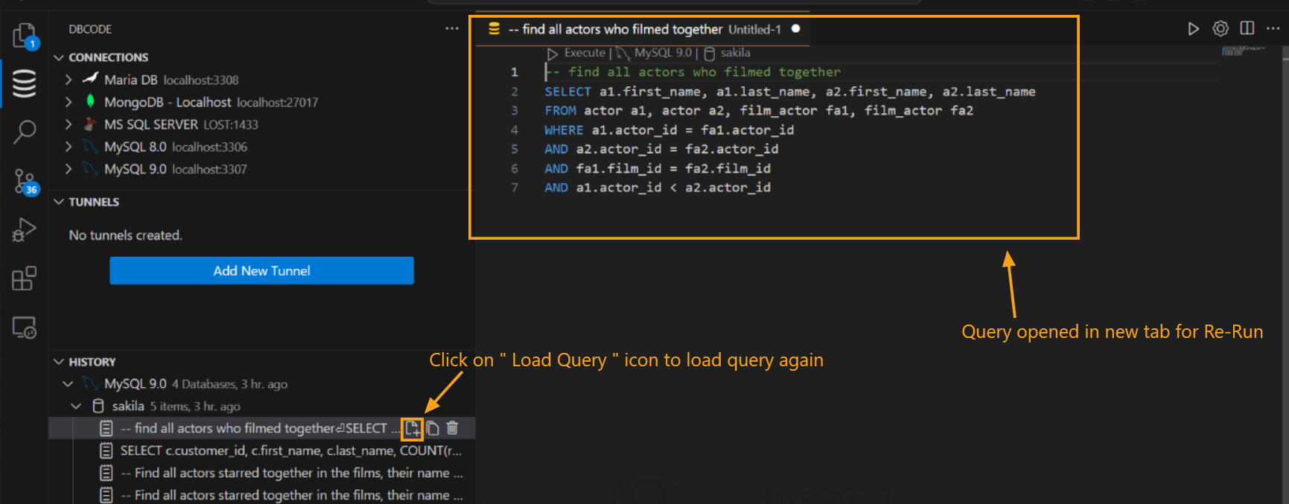Open Source Control with 36 changes
This screenshot has height=504, width=1289.
coord(25,182)
